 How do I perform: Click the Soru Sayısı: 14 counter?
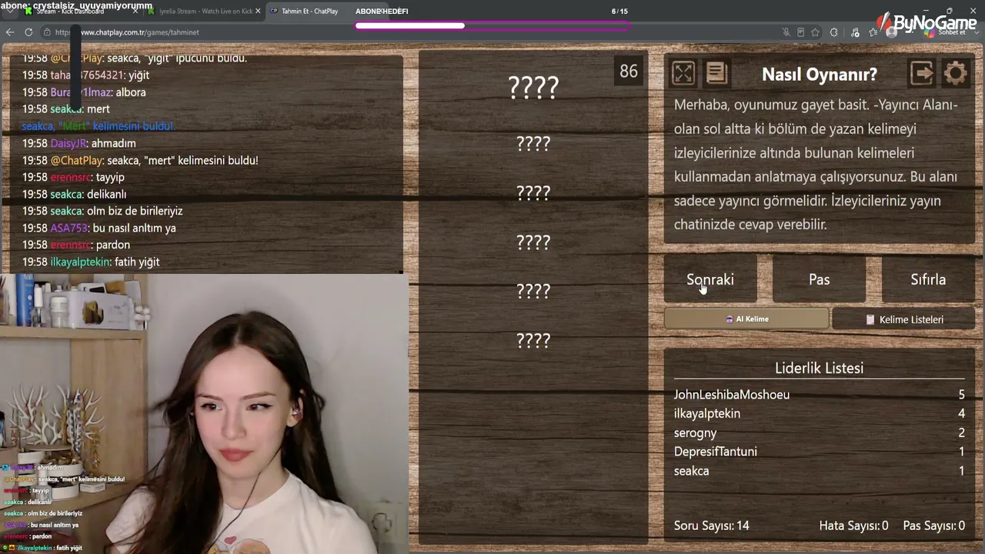[712, 526]
